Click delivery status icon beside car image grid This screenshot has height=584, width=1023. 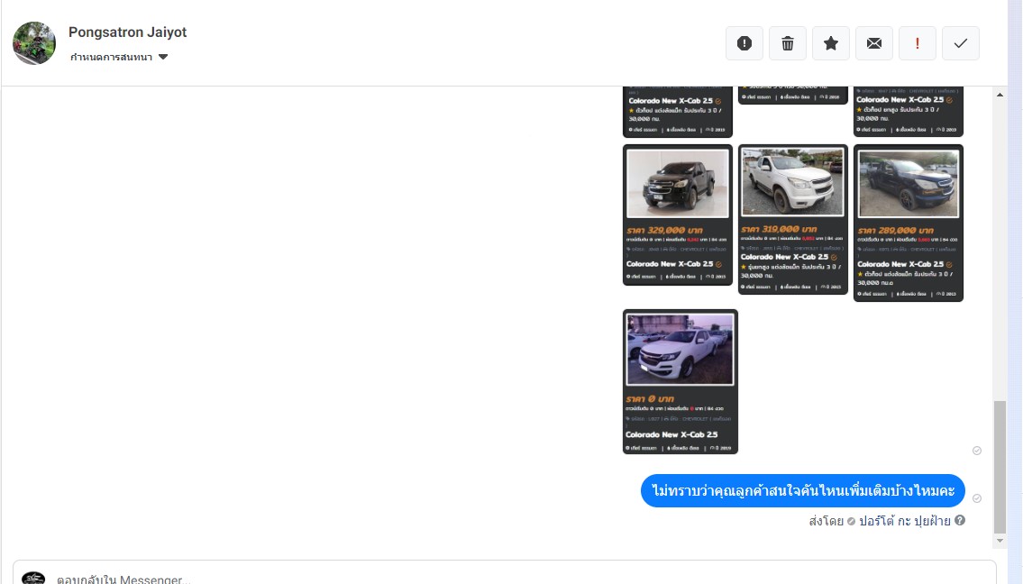pos(977,450)
